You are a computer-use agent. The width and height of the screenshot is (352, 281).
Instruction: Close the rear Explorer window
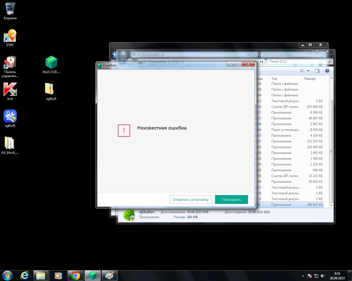point(320,45)
